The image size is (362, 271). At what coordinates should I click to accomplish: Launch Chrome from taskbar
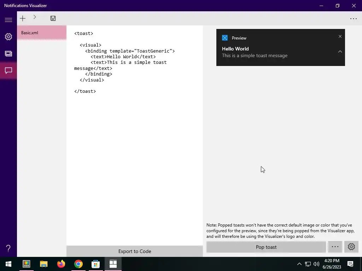click(x=78, y=264)
